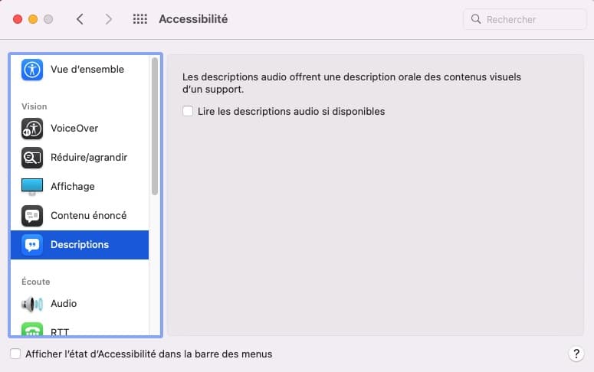Open Vue d'ensemble accessibility icon
The image size is (594, 372).
[32, 70]
